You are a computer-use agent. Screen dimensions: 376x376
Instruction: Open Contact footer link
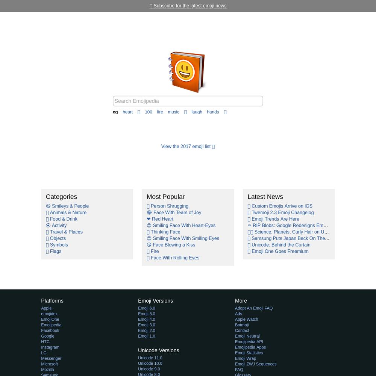coord(242,331)
